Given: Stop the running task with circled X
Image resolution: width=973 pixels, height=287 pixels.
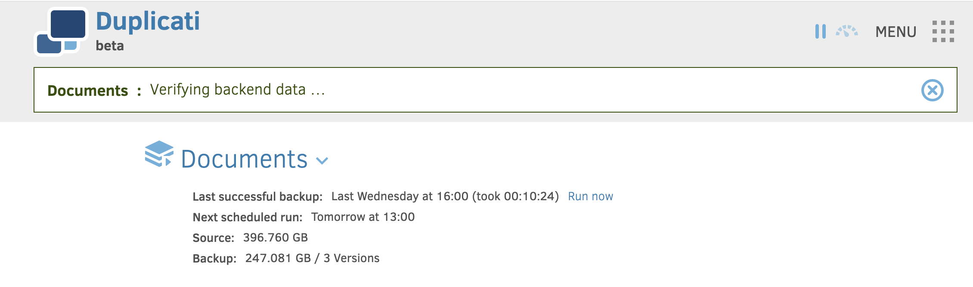Looking at the screenshot, I should [x=933, y=90].
